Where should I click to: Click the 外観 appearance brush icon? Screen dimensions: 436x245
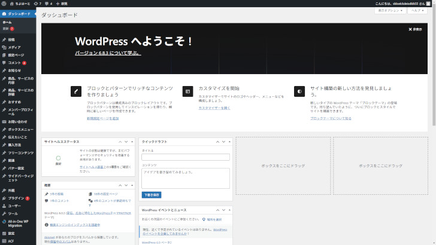tap(4, 191)
